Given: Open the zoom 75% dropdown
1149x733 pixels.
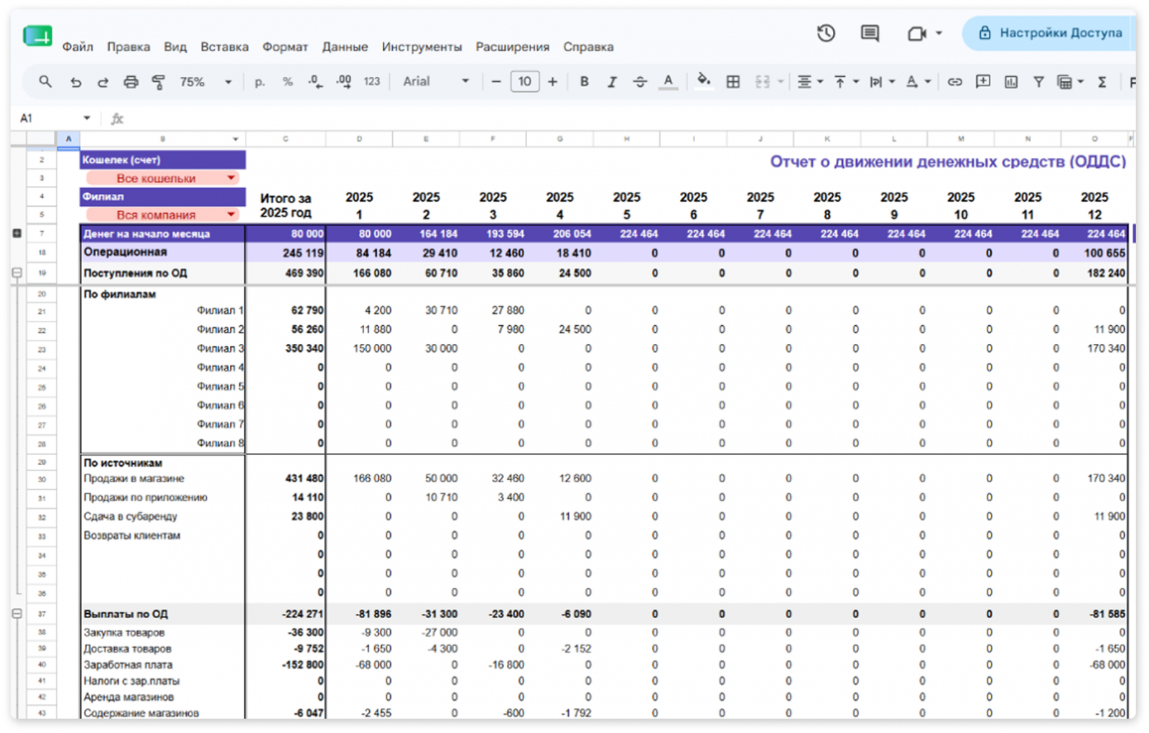Looking at the screenshot, I should [205, 82].
